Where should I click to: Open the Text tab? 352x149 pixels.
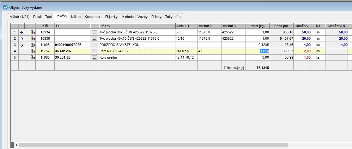pos(48,17)
